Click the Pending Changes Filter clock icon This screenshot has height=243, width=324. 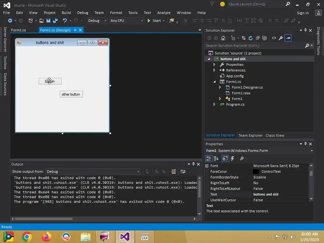[233, 38]
